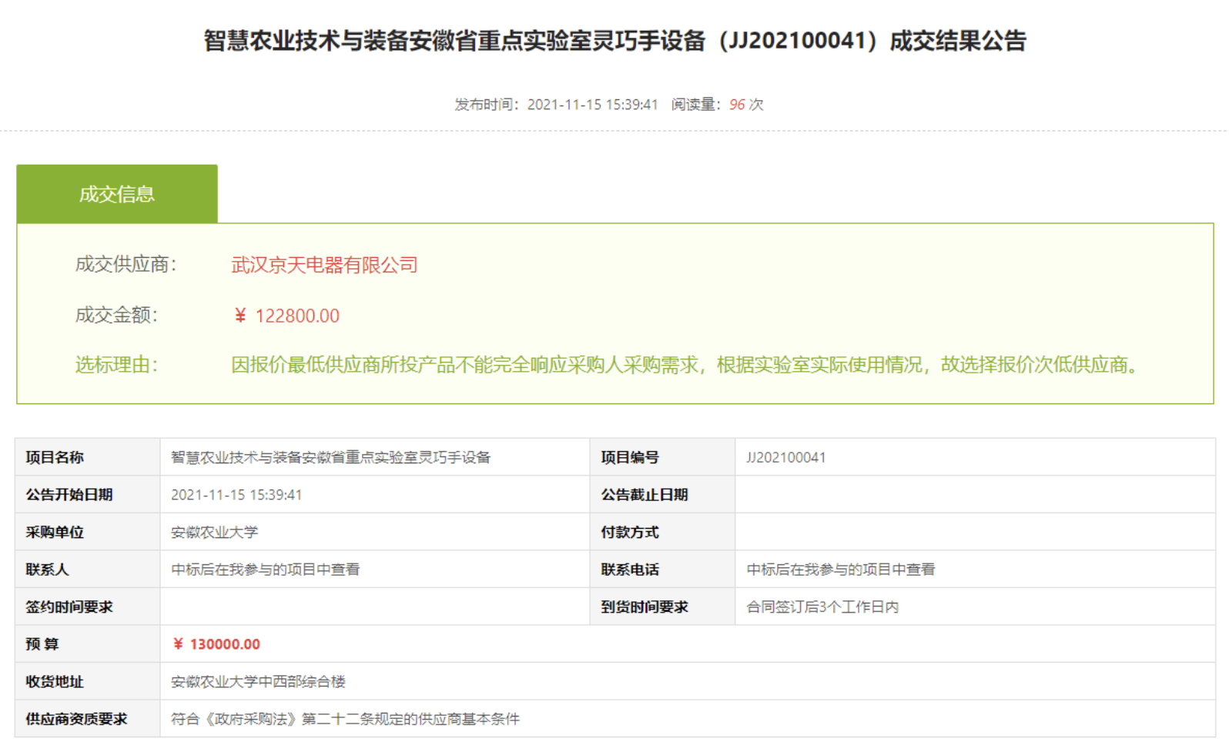Click the 付款方式 header cell
1229x742 pixels.
(663, 532)
